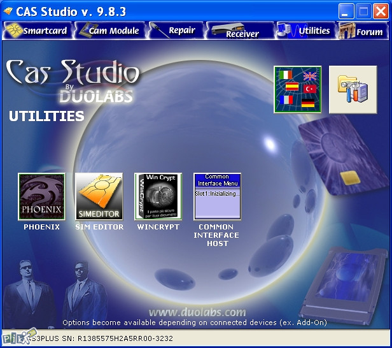Select the Spanish flag language
Screen dimensions: 392x348
pos(291,87)
